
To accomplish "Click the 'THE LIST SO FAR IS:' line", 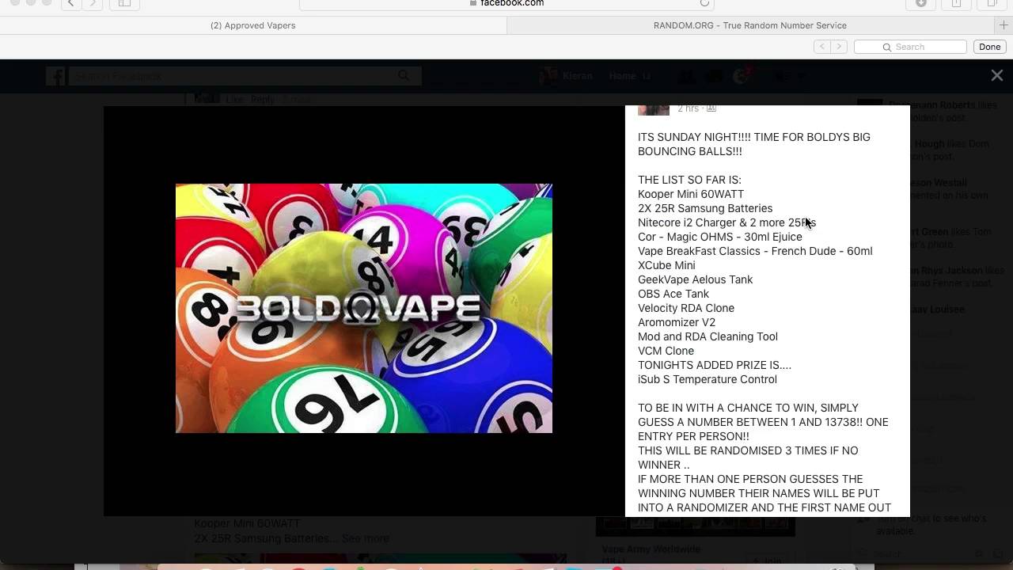I will pyautogui.click(x=689, y=180).
